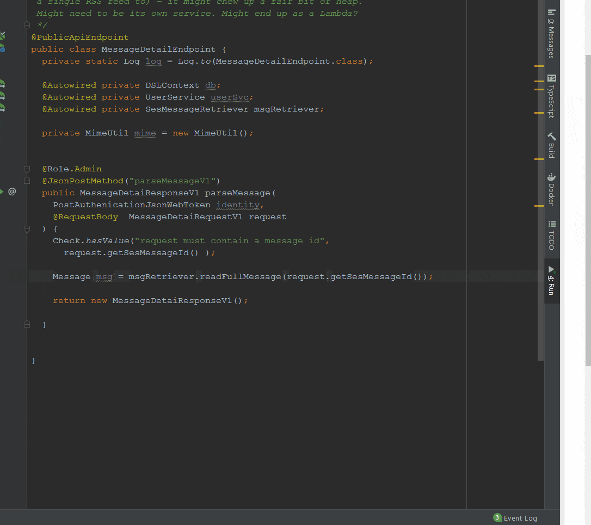Click MessageDetailEndpoint in the class declaration

(x=158, y=50)
